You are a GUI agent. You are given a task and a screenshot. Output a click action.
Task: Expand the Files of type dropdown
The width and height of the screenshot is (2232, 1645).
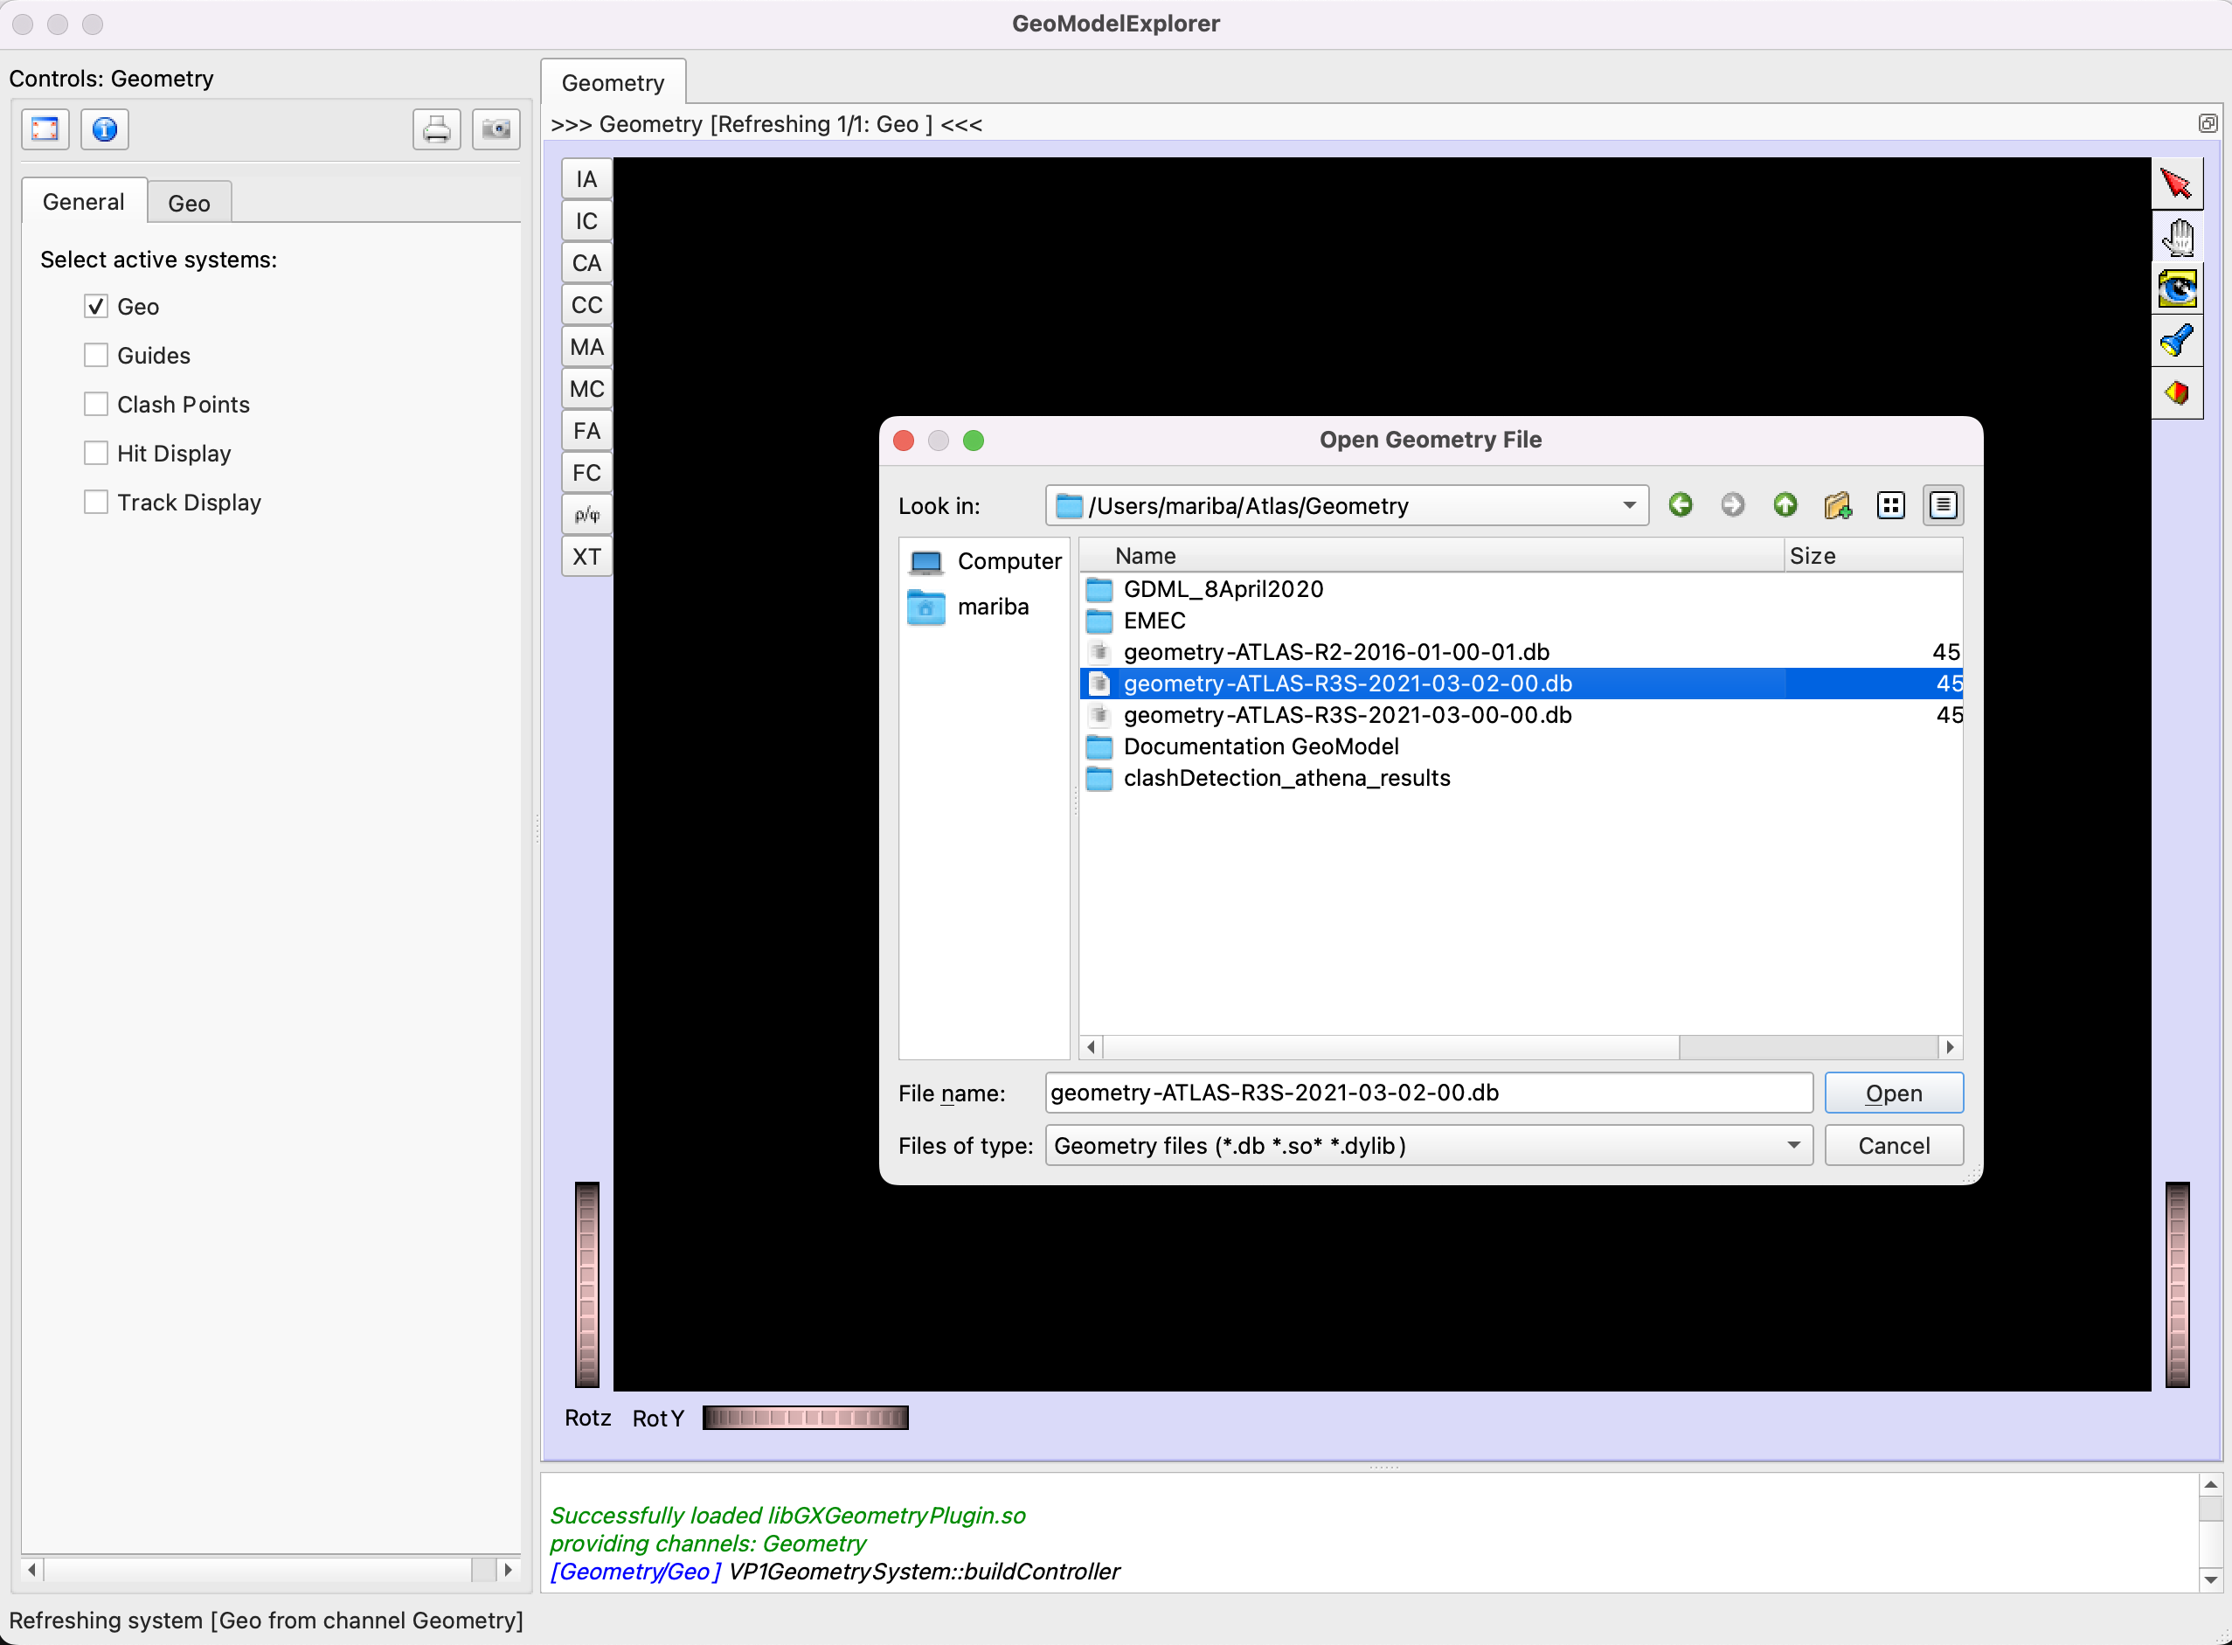(x=1429, y=1145)
